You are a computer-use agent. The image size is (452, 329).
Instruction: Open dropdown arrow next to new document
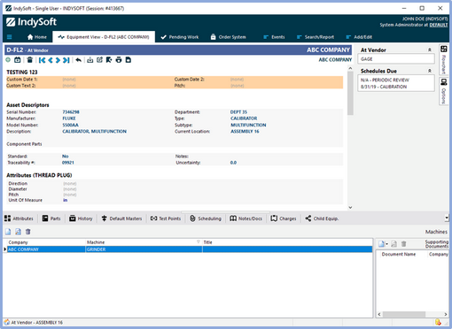[x=386, y=244]
